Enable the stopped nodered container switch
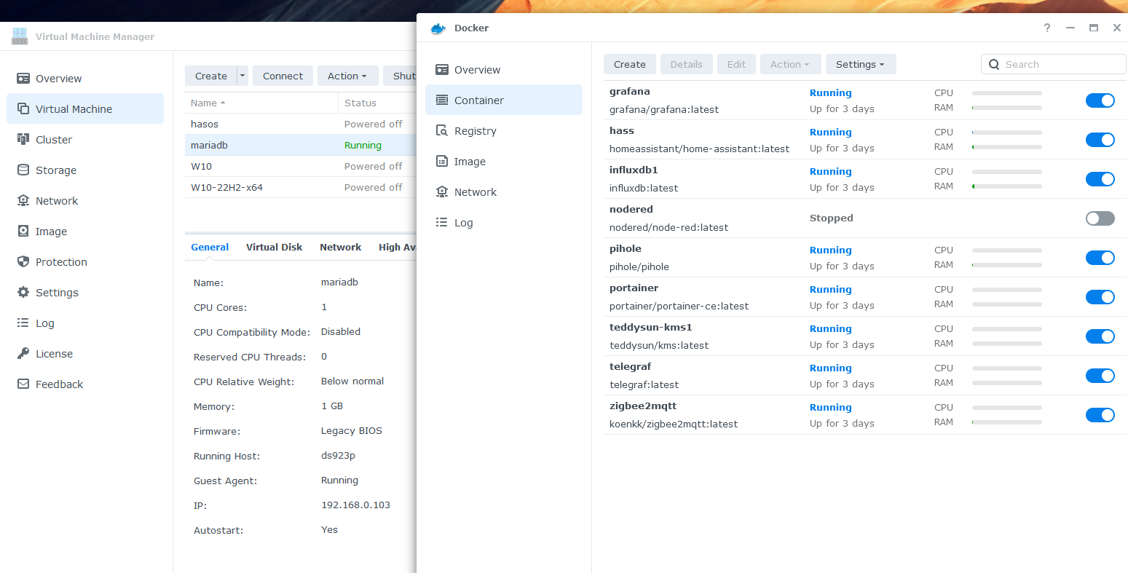This screenshot has height=573, width=1128. (x=1100, y=218)
